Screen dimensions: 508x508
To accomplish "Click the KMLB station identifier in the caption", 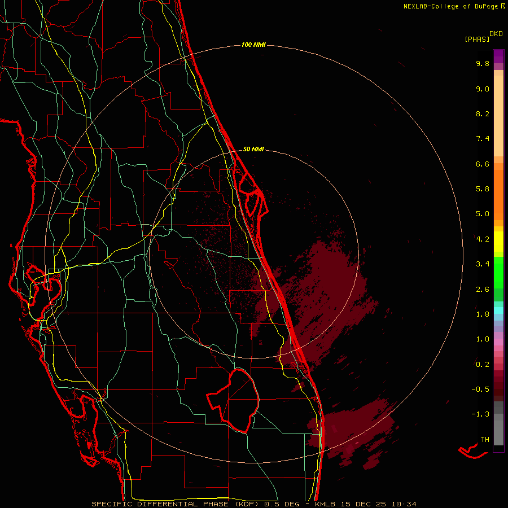I will [x=325, y=504].
